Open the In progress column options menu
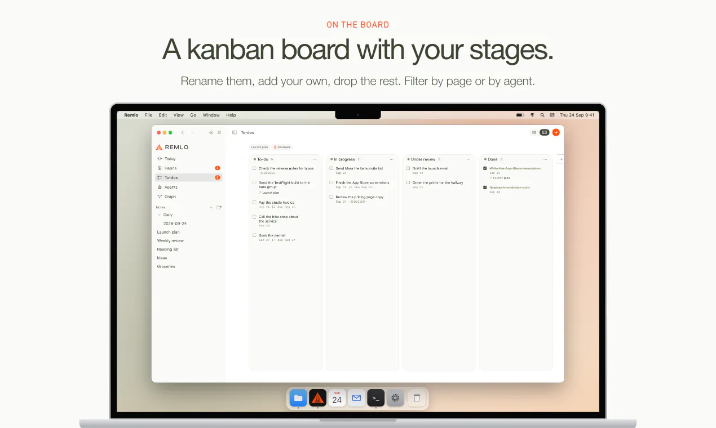This screenshot has width=716, height=428. click(x=392, y=159)
